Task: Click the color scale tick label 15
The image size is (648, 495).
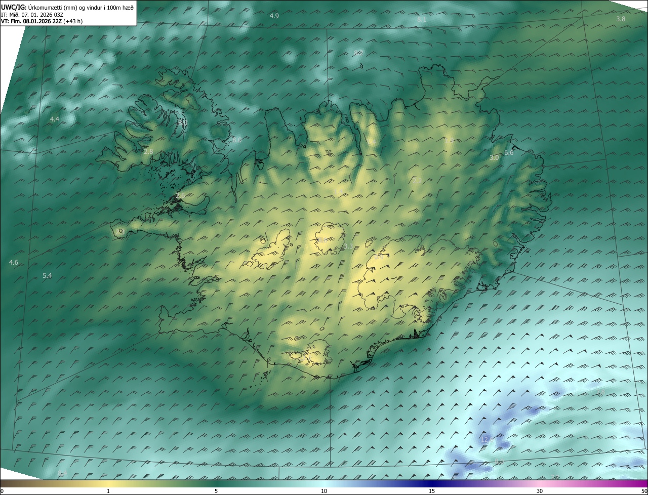Action: [x=432, y=491]
